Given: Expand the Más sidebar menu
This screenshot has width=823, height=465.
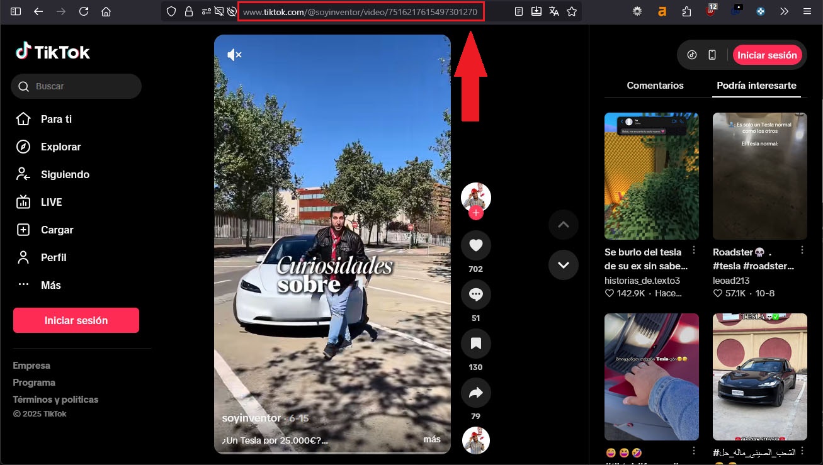Looking at the screenshot, I should [50, 285].
